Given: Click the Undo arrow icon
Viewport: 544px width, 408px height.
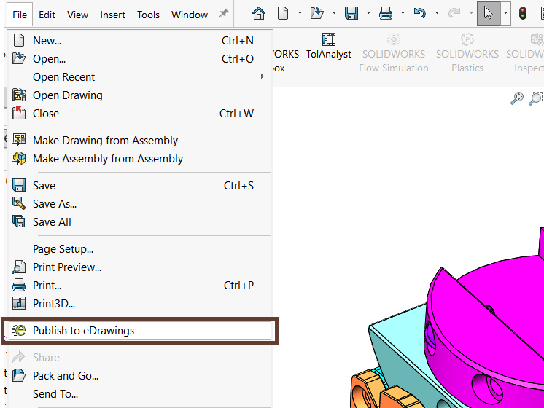Looking at the screenshot, I should (x=419, y=13).
